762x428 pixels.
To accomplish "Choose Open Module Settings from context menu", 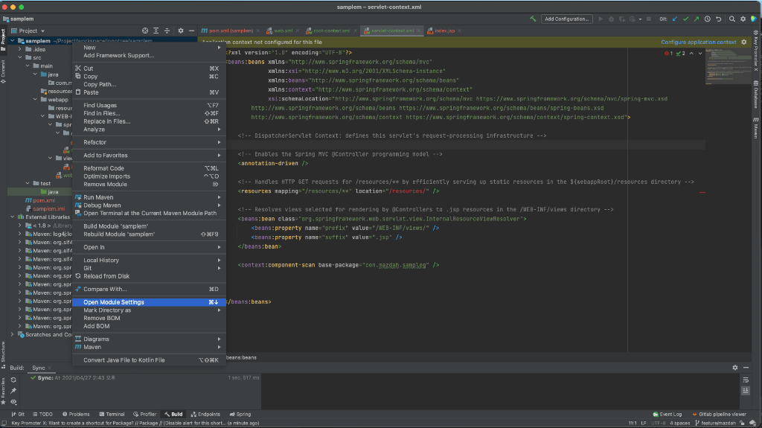I will coord(149,302).
